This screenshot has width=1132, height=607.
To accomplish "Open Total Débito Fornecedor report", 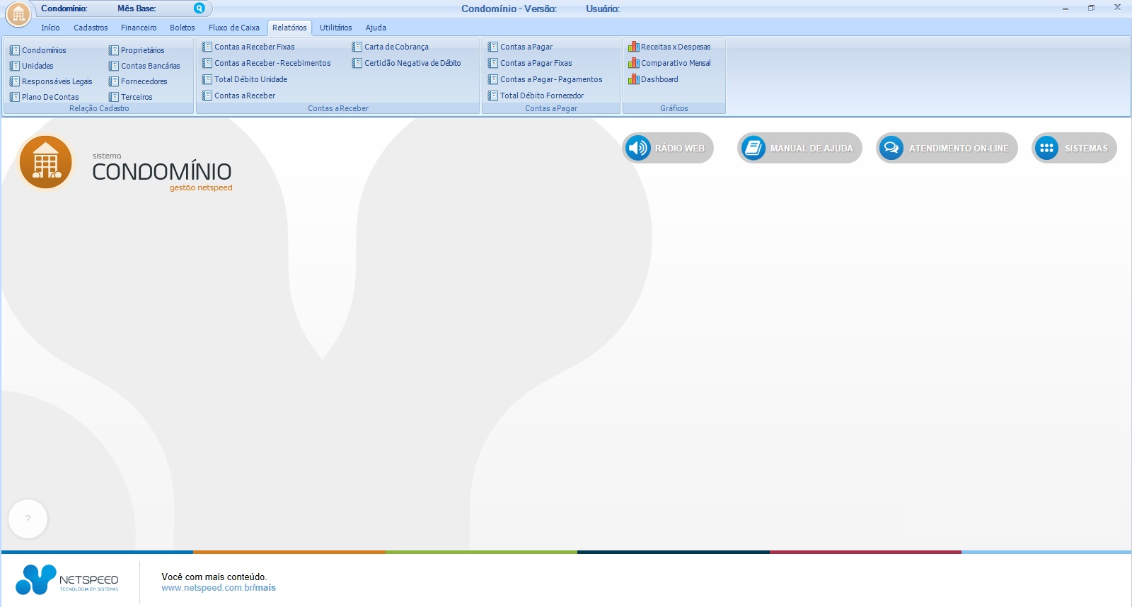I will pos(536,96).
